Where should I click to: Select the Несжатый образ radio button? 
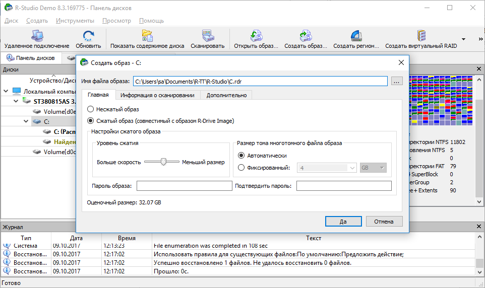90,109
